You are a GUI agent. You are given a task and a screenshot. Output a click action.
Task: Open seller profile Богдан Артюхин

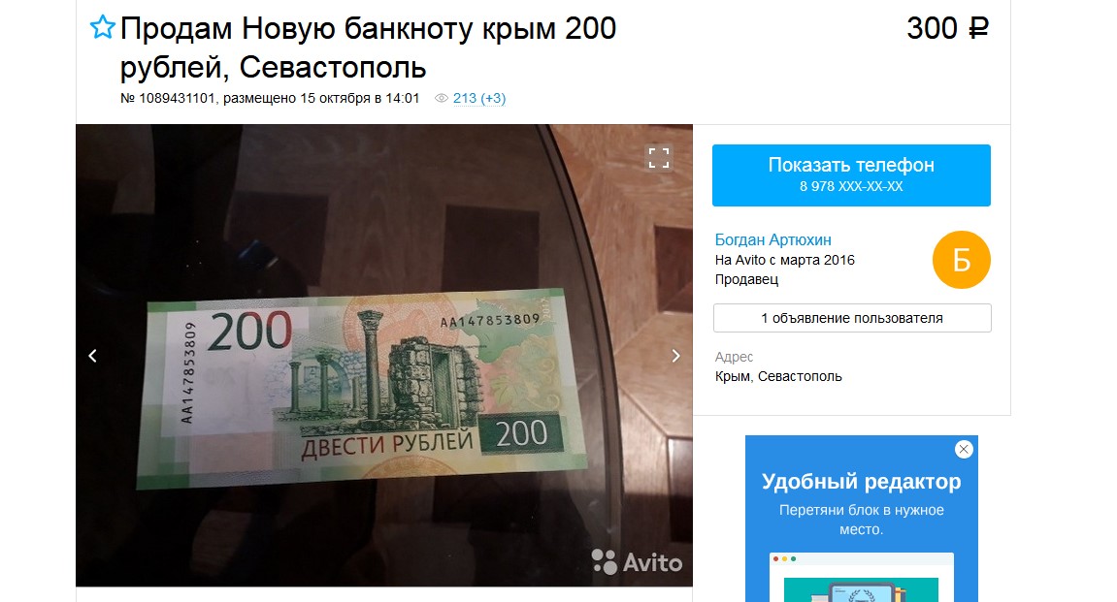click(x=772, y=239)
